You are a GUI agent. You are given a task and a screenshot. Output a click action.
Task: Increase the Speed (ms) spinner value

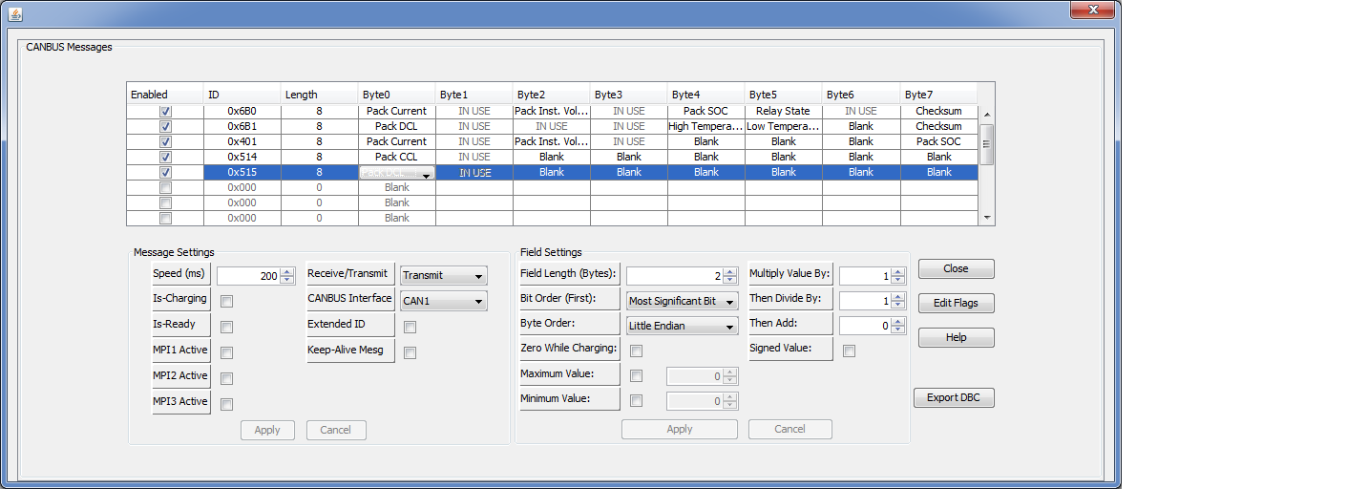287,272
